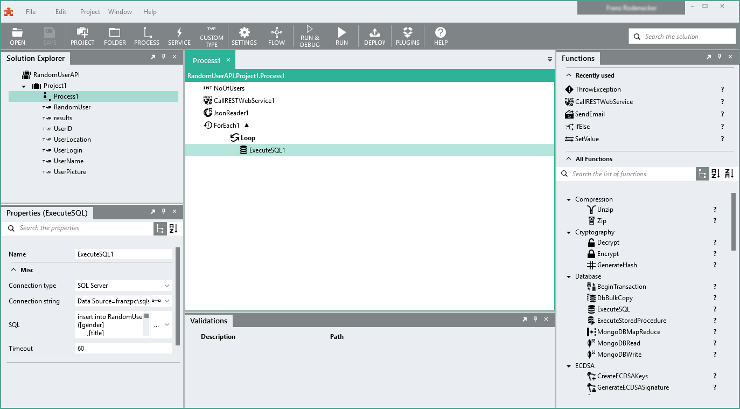Click the Search the solution field
Screen dimensions: 740x409
tap(682, 36)
